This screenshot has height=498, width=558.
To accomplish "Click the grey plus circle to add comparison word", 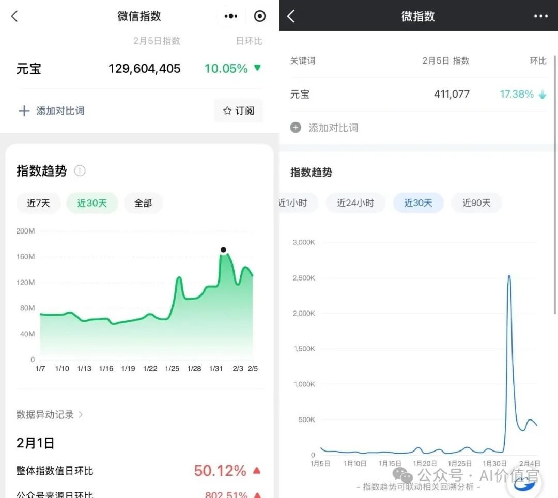I will (296, 128).
